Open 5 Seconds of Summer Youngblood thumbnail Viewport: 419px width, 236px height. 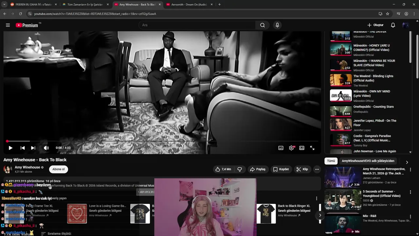[x=343, y=199]
